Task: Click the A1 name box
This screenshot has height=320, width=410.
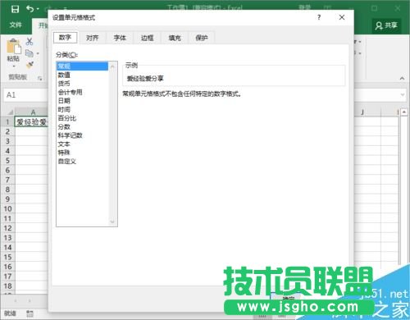Action: pyautogui.click(x=26, y=95)
